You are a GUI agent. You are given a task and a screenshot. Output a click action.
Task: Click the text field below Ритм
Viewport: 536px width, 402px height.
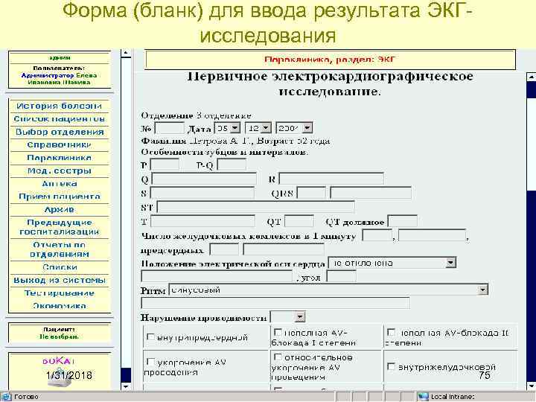pos(275,303)
